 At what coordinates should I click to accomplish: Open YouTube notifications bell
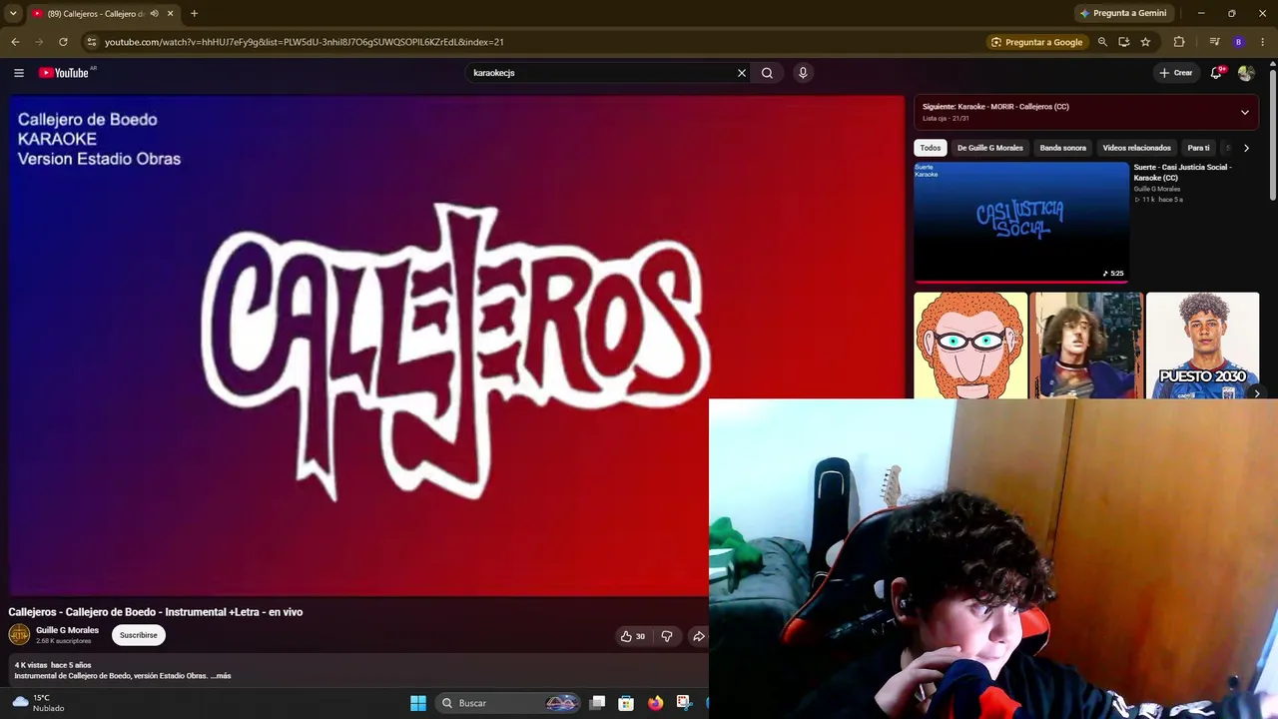click(1216, 73)
